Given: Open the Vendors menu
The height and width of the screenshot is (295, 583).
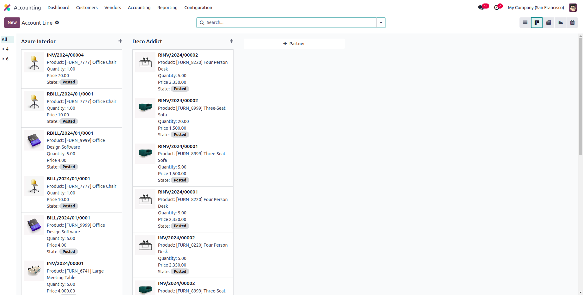Looking at the screenshot, I should point(113,8).
